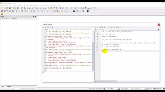Adjust the Magnifier spin arrows
165x92 pixels.
click(132, 89)
